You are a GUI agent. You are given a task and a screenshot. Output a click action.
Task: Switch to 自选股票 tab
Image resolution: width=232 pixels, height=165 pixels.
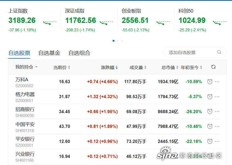click(x=19, y=53)
